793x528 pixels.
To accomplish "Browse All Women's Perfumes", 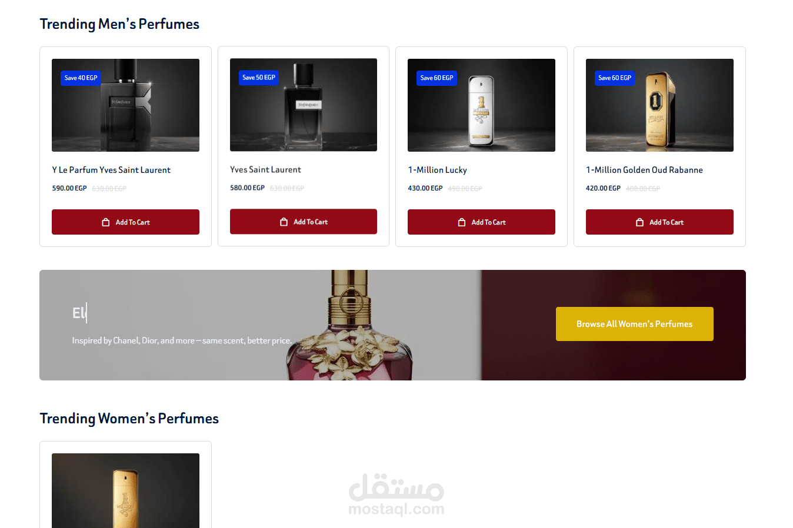I will (634, 324).
